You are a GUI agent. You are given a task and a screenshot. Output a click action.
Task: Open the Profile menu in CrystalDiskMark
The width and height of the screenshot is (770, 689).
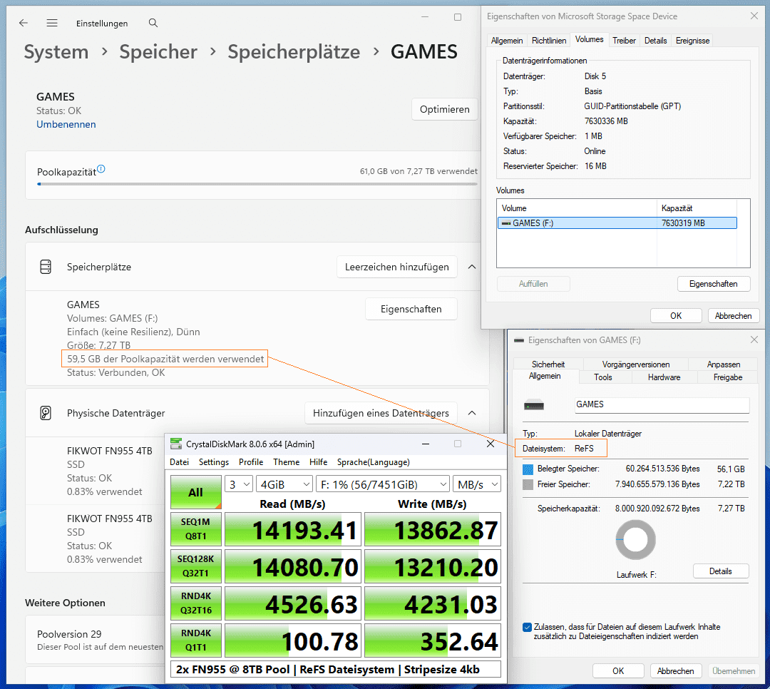coord(251,462)
